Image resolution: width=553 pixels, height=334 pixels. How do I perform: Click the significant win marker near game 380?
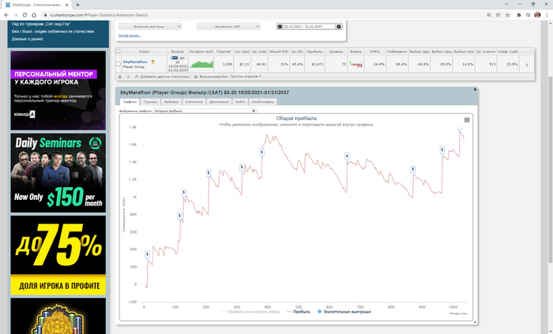pos(261,152)
